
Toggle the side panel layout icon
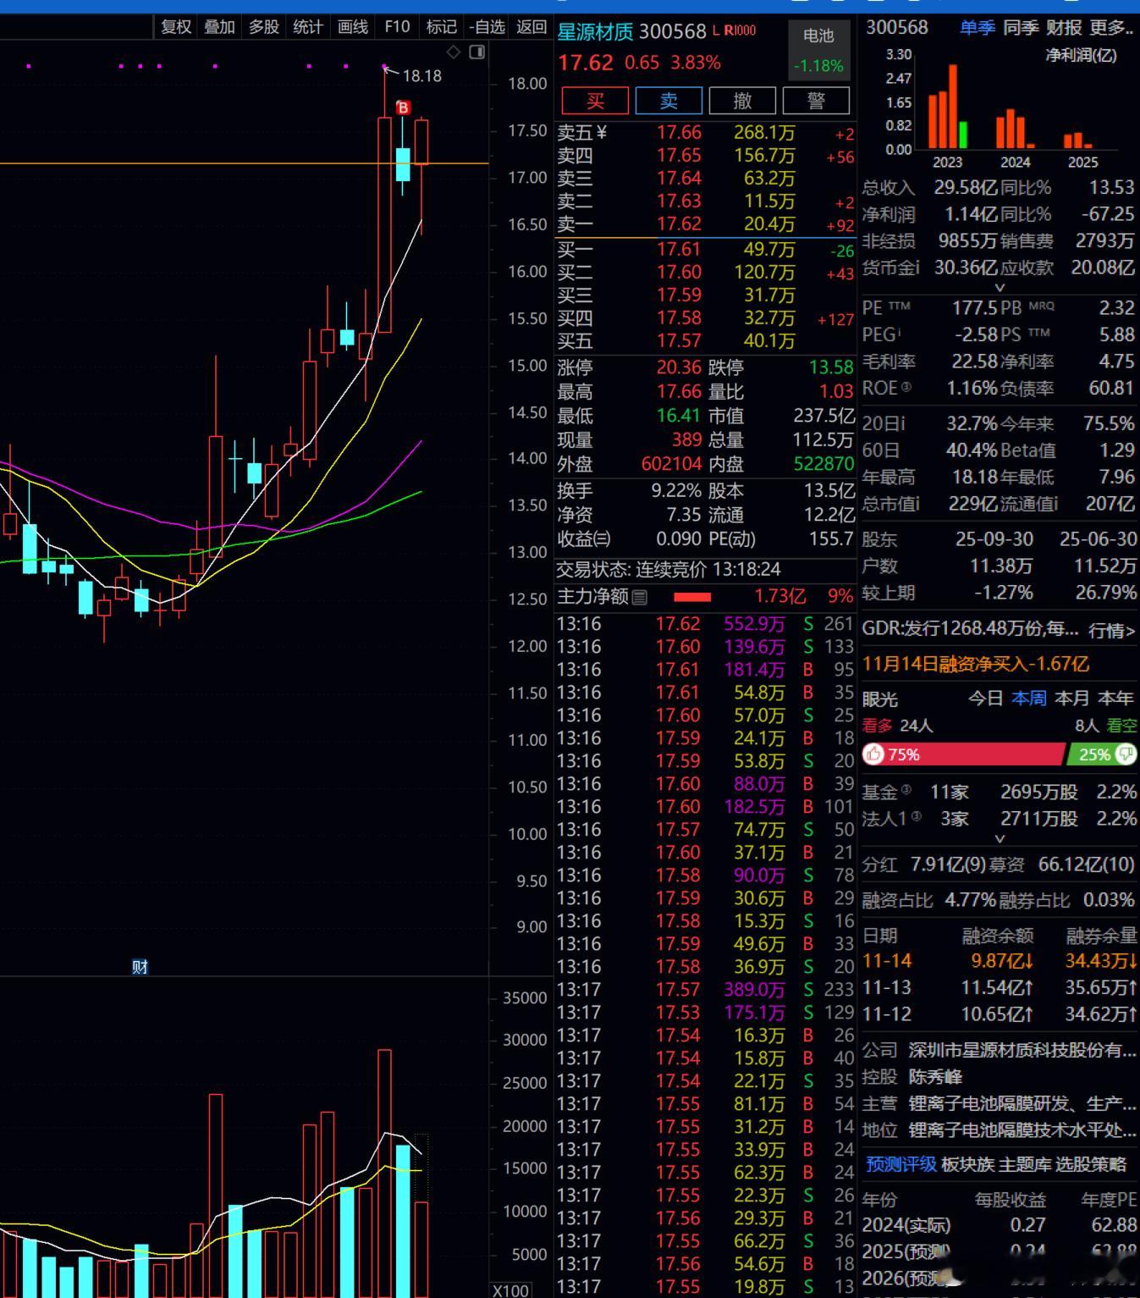[x=477, y=52]
